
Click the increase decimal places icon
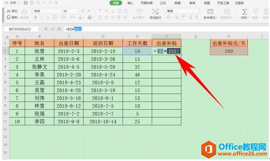click(190, 17)
